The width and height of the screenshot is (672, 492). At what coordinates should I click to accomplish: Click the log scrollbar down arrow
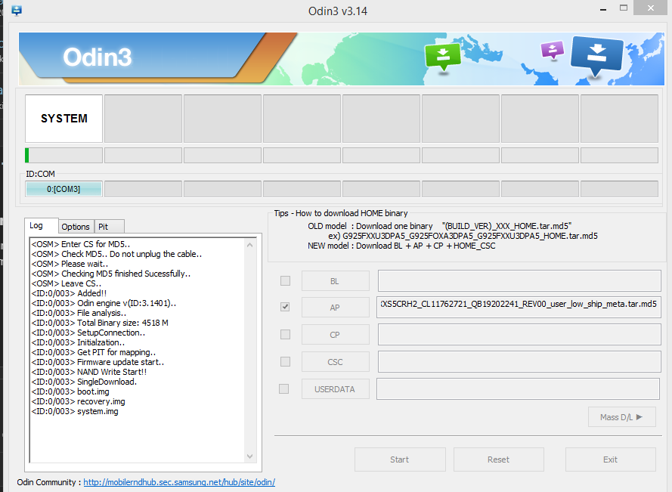click(x=250, y=456)
